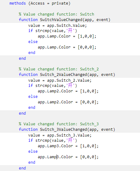Place cursor in 'value = app.Switch.Value;' line
Image resolution: width=140 pixels, height=171 pixels.
point(57,26)
